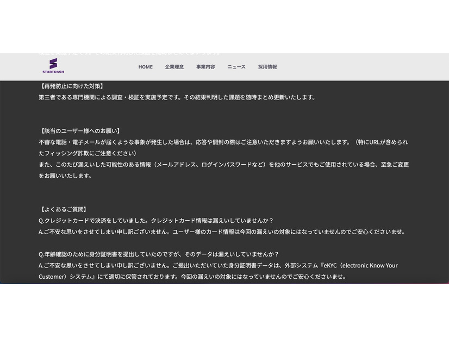
Task: Click the line starting 第三者である専門機関
Action: (x=177, y=97)
